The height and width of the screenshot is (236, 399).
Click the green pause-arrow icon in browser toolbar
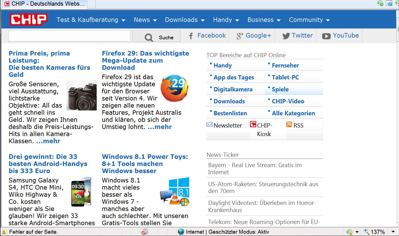click(x=380, y=3)
